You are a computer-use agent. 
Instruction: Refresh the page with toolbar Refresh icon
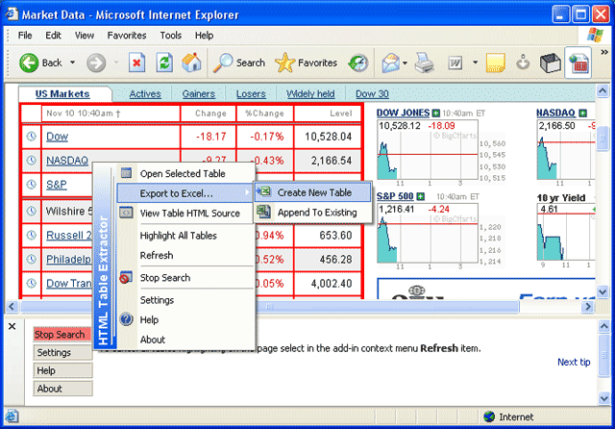[165, 63]
